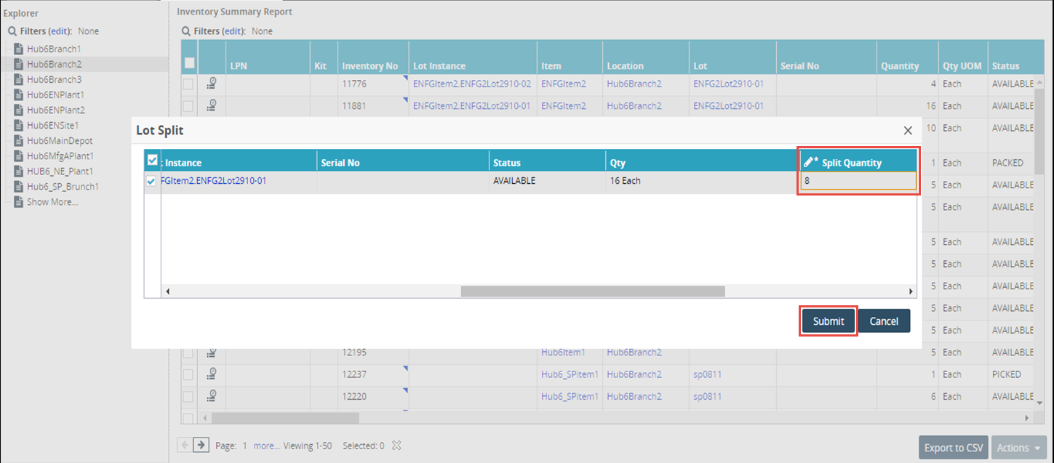This screenshot has width=1054, height=463.
Task: Click the row action icon for inventory 12237
Action: tap(212, 374)
